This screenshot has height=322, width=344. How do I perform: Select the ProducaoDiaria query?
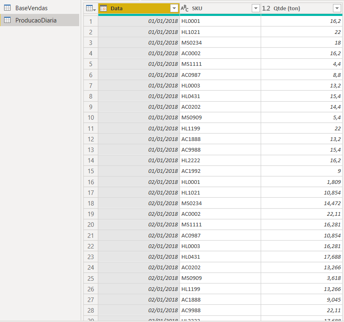click(x=36, y=20)
